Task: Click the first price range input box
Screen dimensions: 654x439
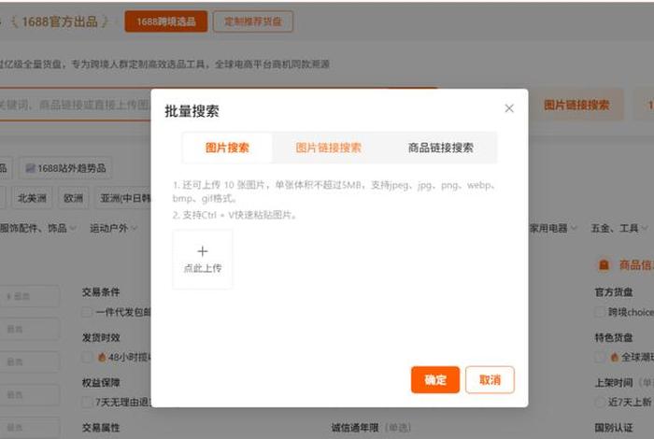Action: [29, 296]
